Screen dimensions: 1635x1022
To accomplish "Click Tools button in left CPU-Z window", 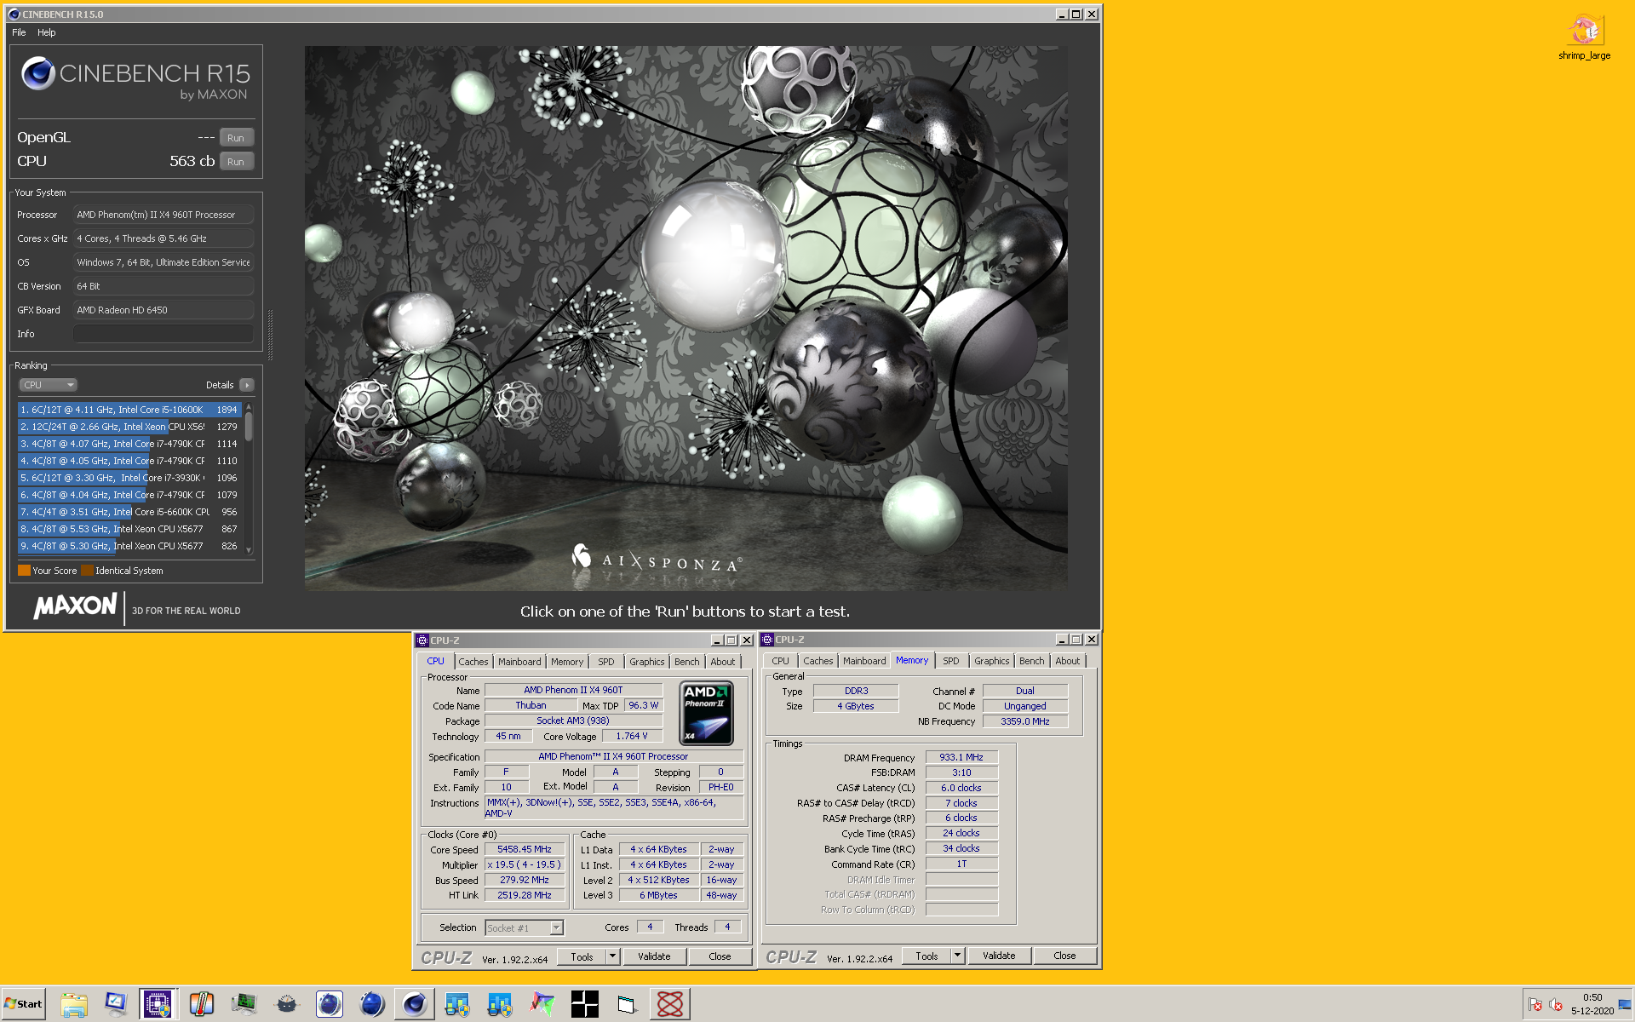I will tap(582, 956).
